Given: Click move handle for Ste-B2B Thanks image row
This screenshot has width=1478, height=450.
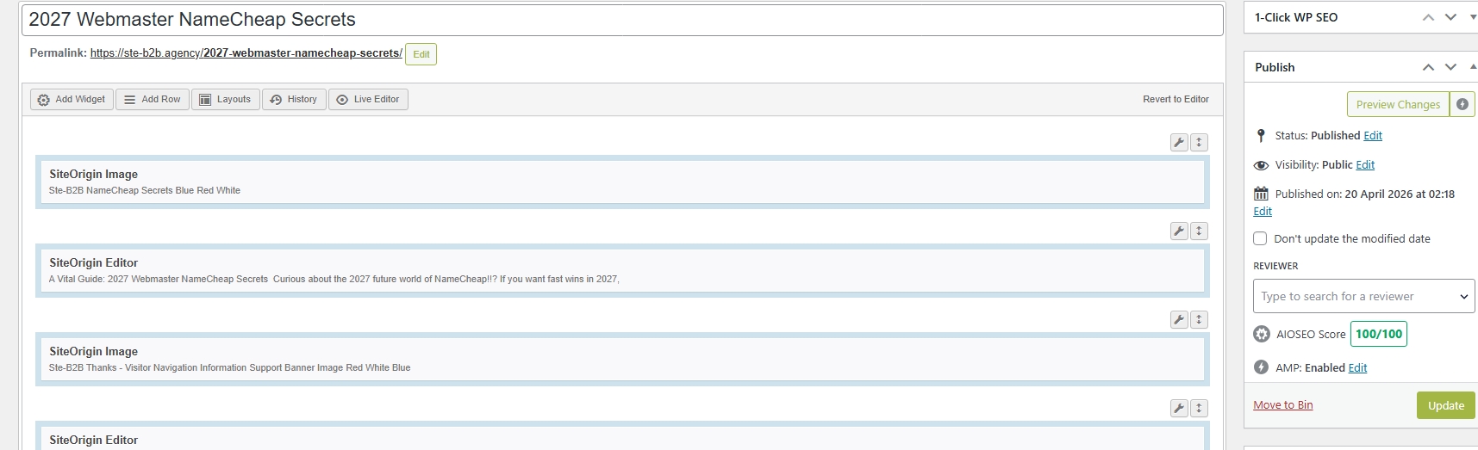Looking at the screenshot, I should coord(1199,319).
